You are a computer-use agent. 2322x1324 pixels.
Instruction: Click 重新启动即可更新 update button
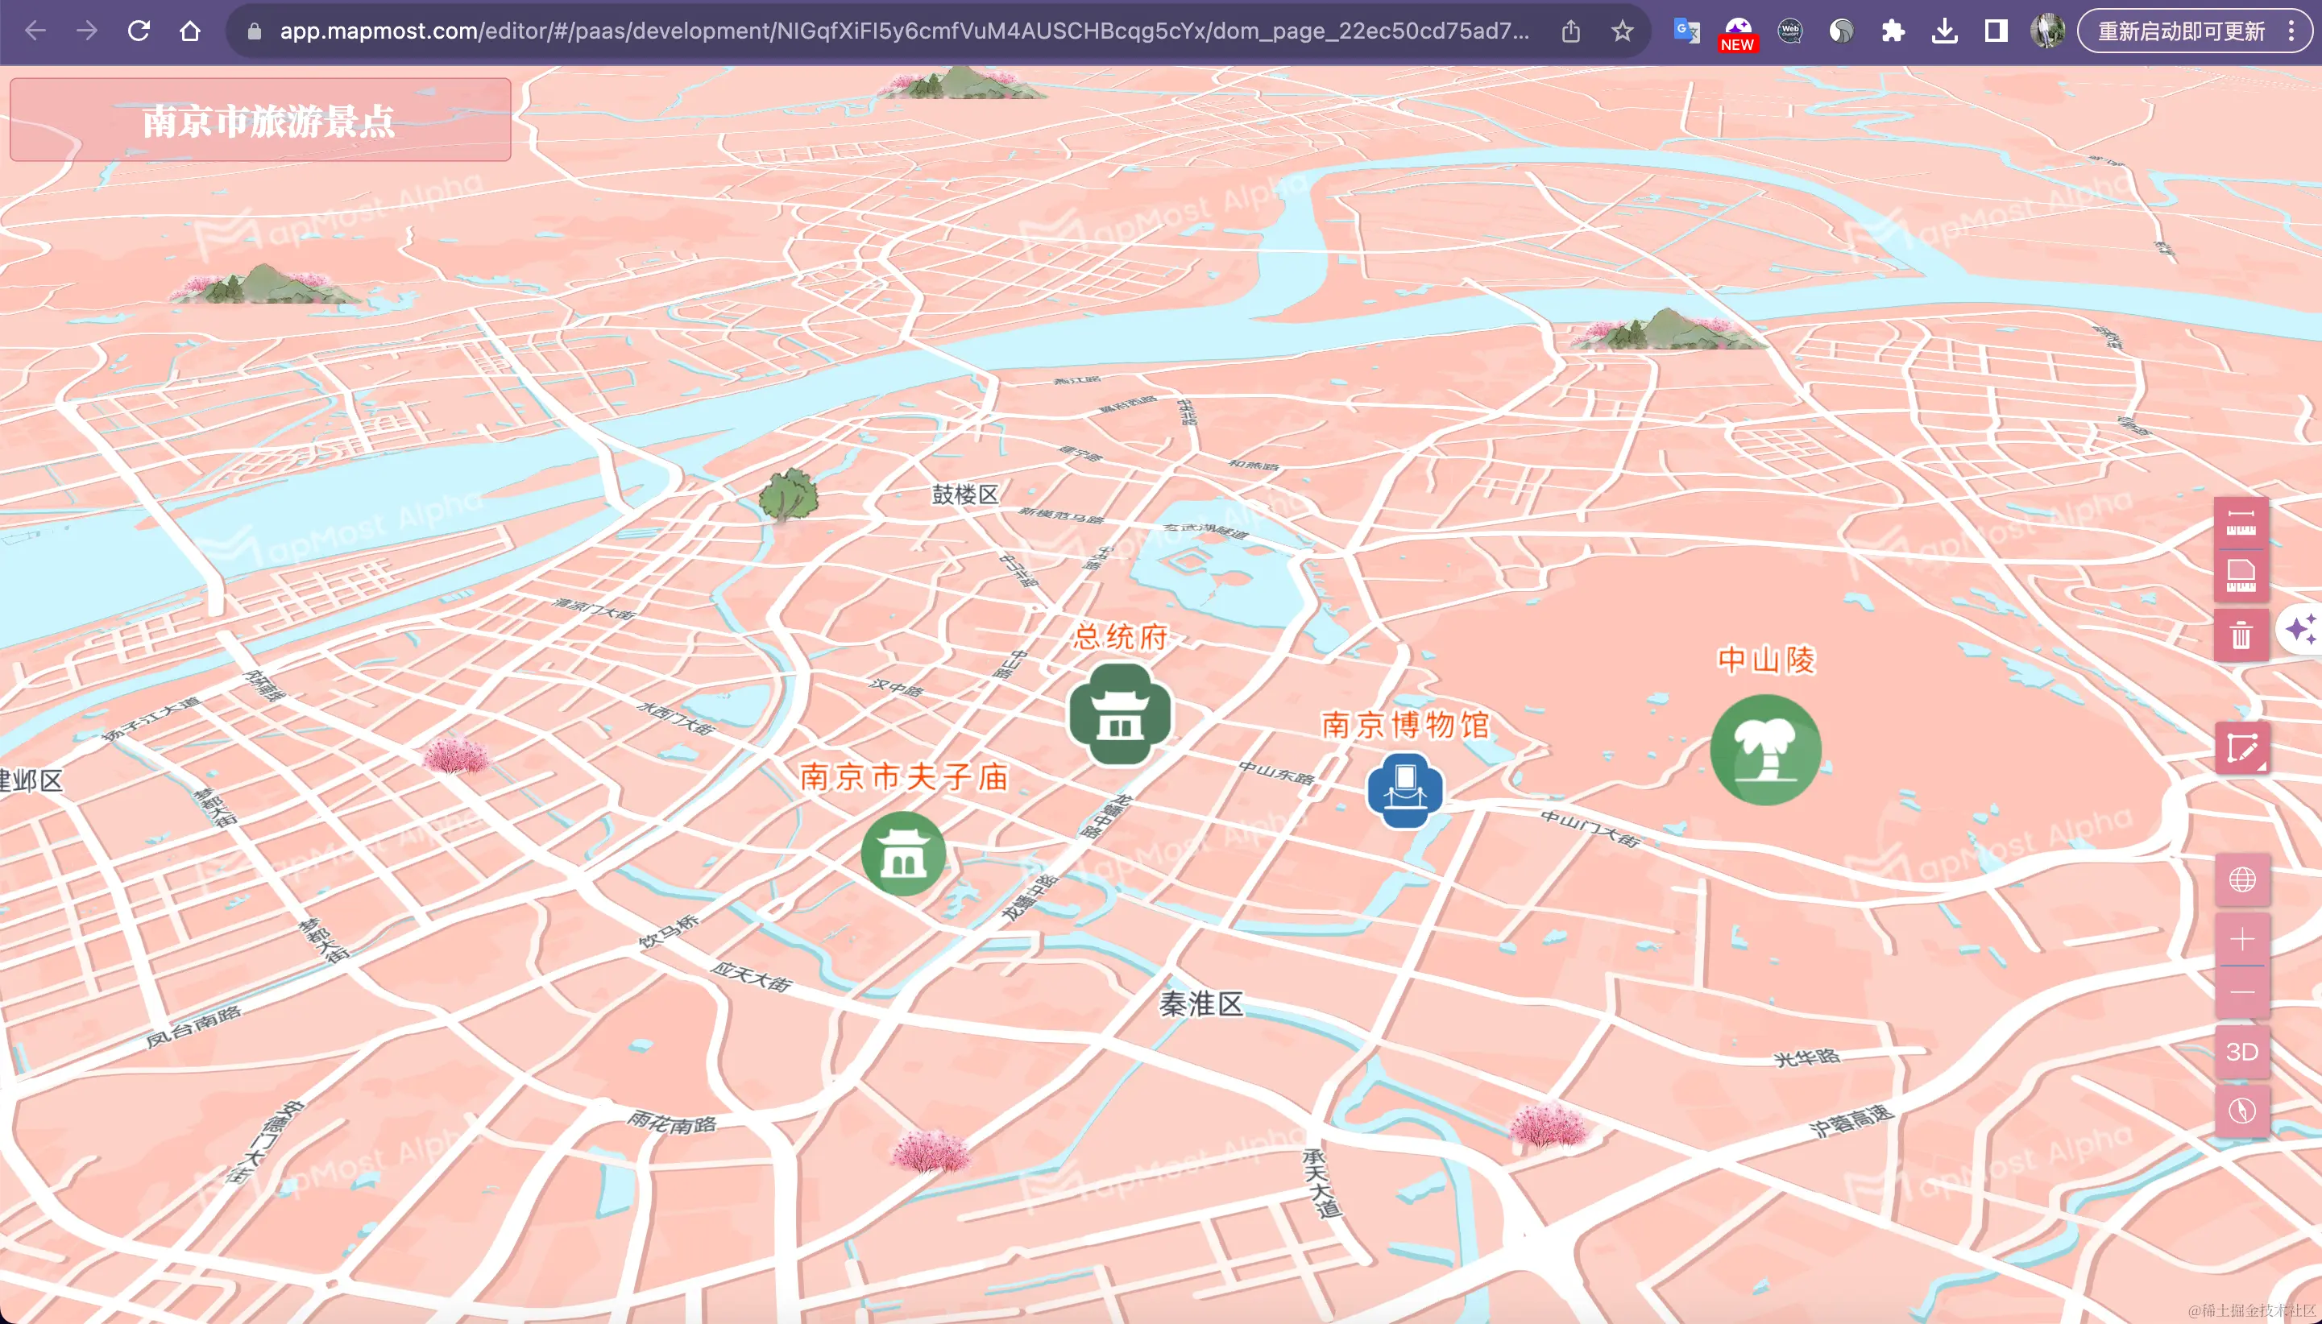[x=2181, y=31]
